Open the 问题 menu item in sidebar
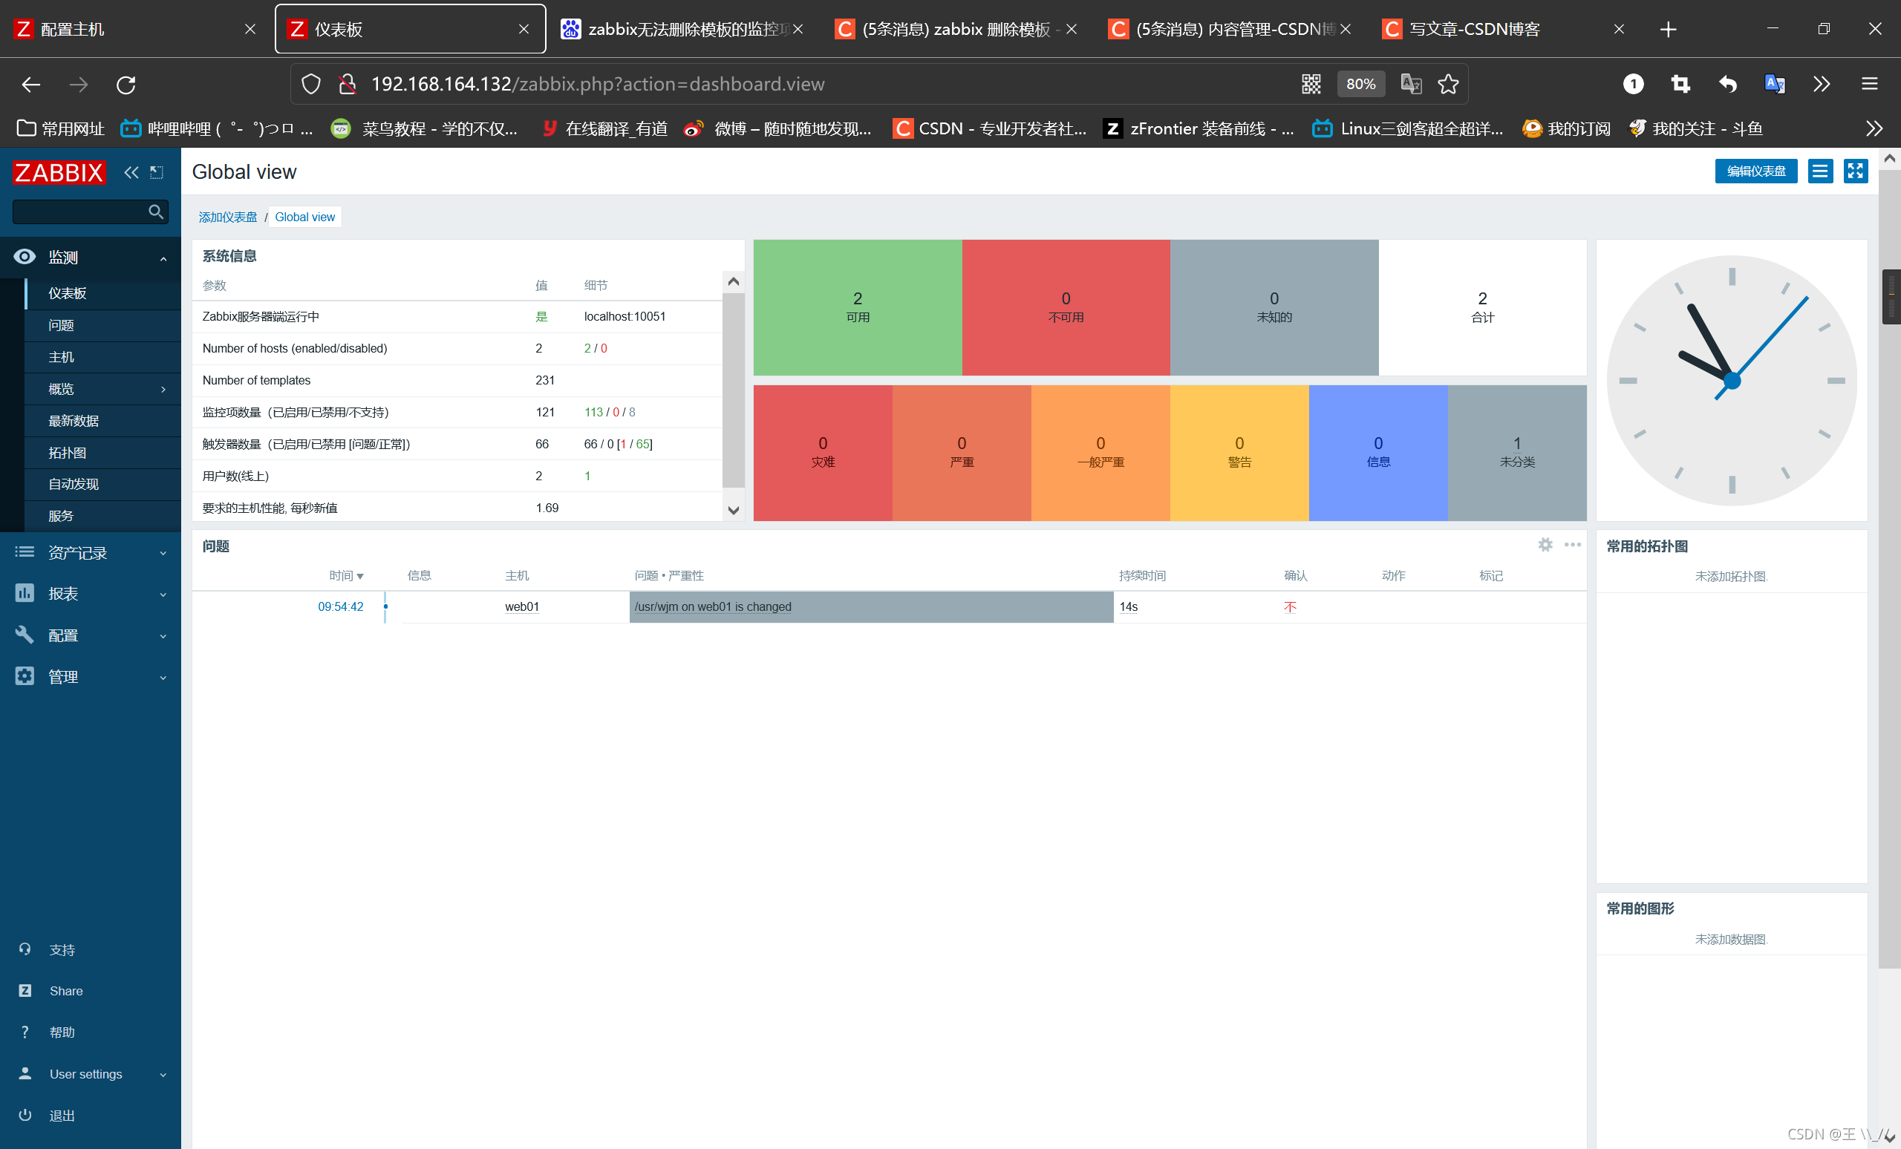This screenshot has width=1901, height=1149. click(62, 325)
